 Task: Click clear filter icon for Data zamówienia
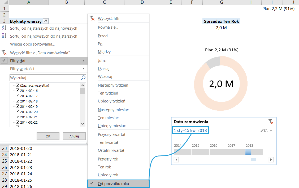click(x=4, y=53)
